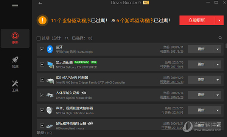The height and width of the screenshot is (137, 227).
Task: Click the HID-compliant mouse text
Action: (70, 128)
